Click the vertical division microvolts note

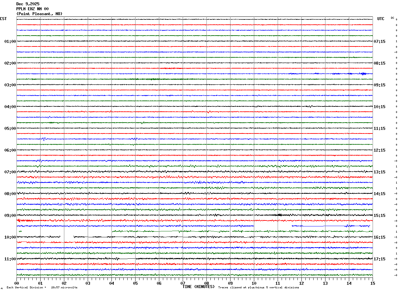click(x=42, y=288)
